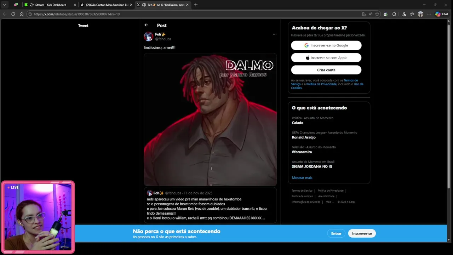Open footer Acessibilidade link
This screenshot has height=255, width=453.
[326, 196]
